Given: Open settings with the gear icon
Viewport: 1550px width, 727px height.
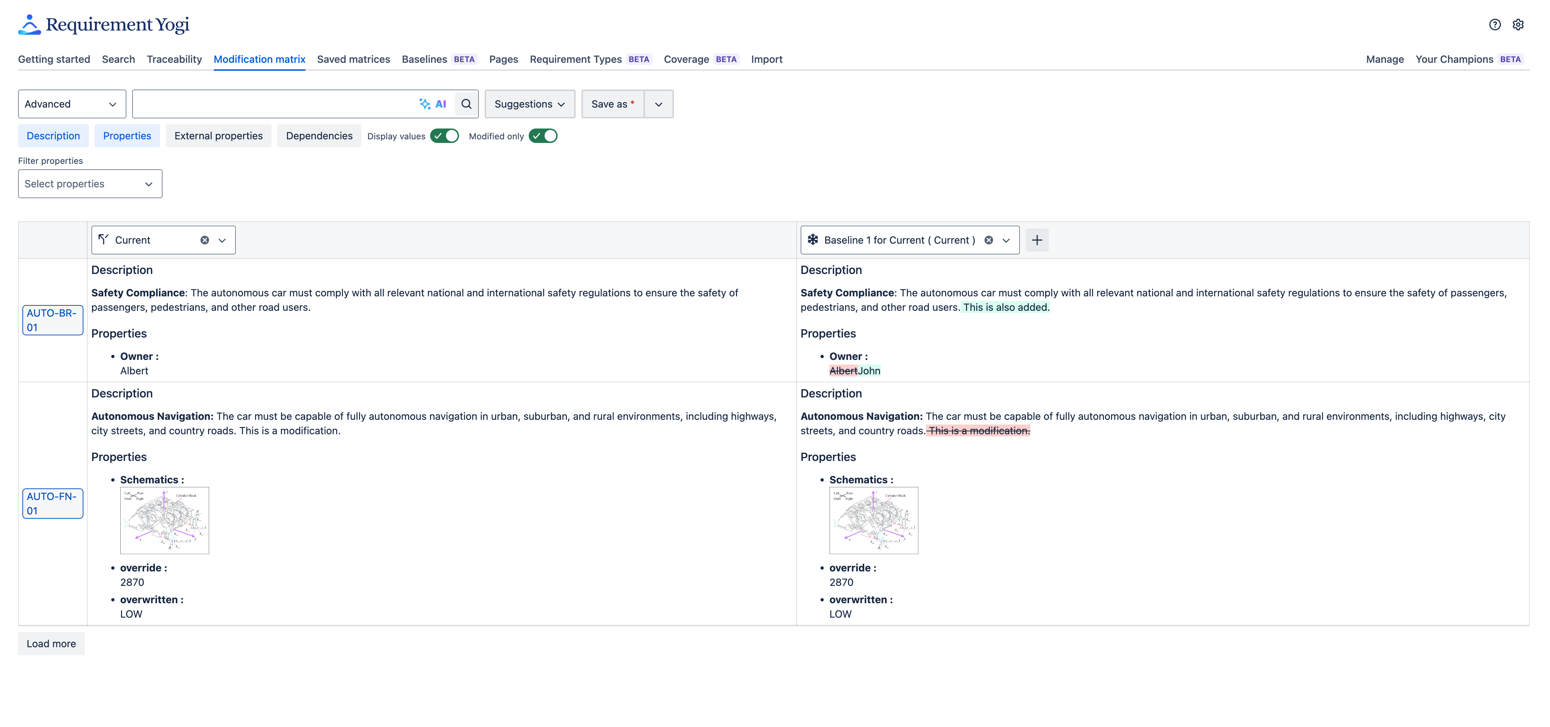Looking at the screenshot, I should coord(1517,24).
